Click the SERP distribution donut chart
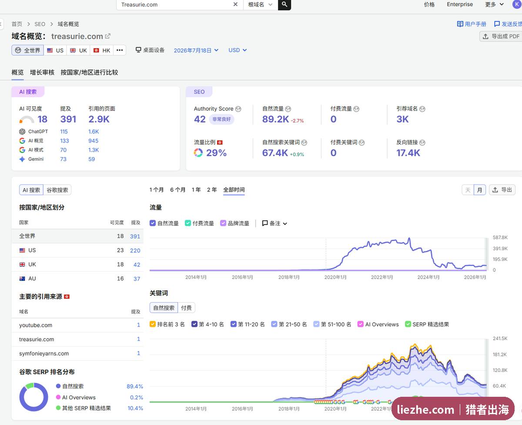Viewport: 522px width, 425px height. 33,397
